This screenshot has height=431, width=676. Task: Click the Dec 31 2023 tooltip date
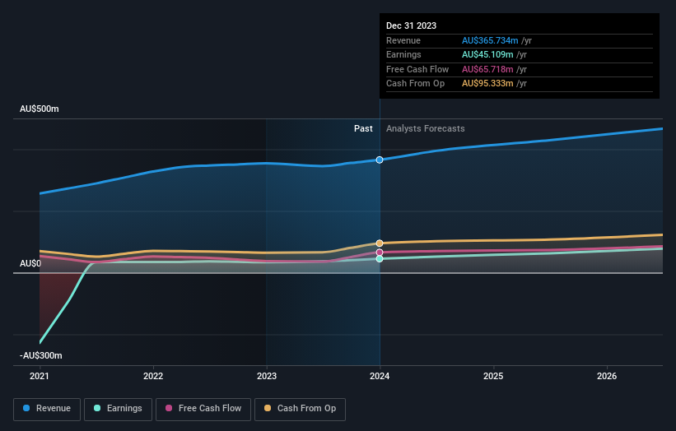[412, 25]
